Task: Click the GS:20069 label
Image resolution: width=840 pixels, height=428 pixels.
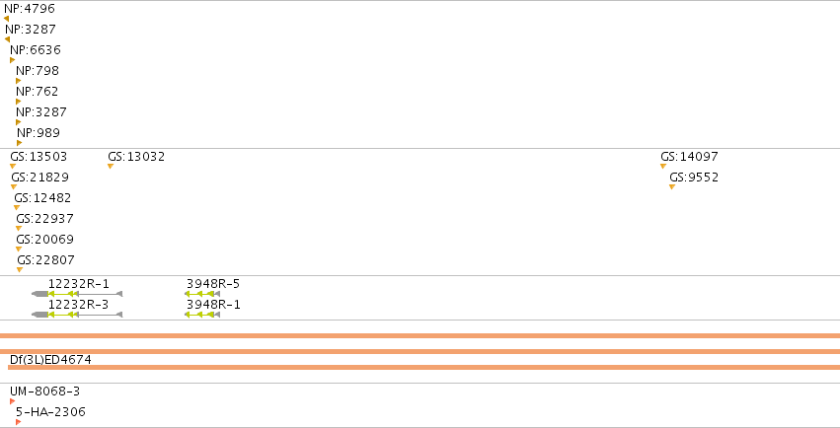Action: pyautogui.click(x=45, y=239)
